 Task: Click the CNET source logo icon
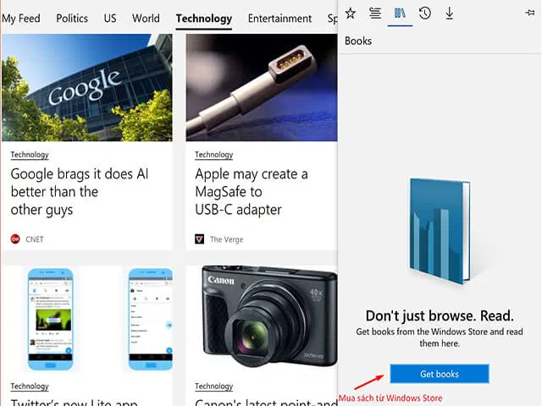click(x=15, y=239)
